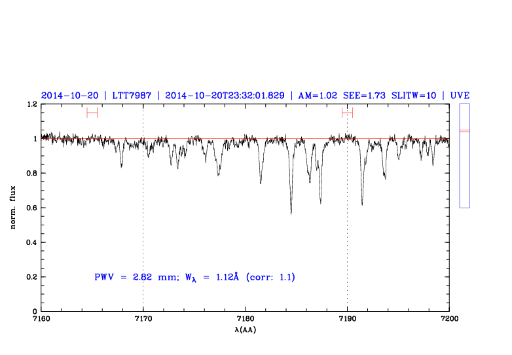Click the 1.2 y-axis tick label

coord(31,105)
